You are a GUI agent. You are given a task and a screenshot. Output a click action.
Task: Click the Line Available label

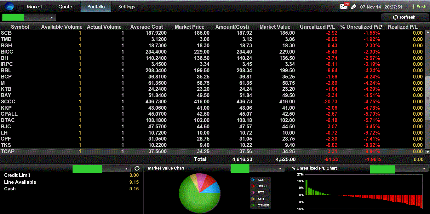(20, 182)
